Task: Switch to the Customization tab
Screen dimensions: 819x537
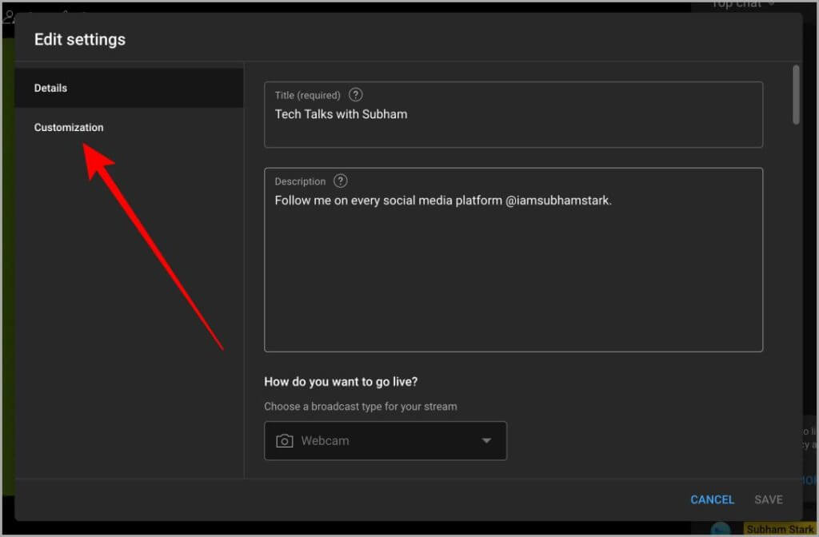Action: point(129,127)
